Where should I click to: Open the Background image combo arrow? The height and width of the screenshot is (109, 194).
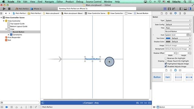click(x=190, y=49)
